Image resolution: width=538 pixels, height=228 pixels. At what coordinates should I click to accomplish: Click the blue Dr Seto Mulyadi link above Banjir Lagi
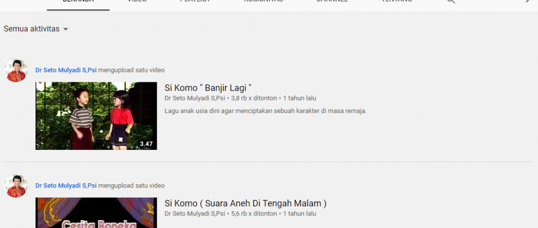66,70
